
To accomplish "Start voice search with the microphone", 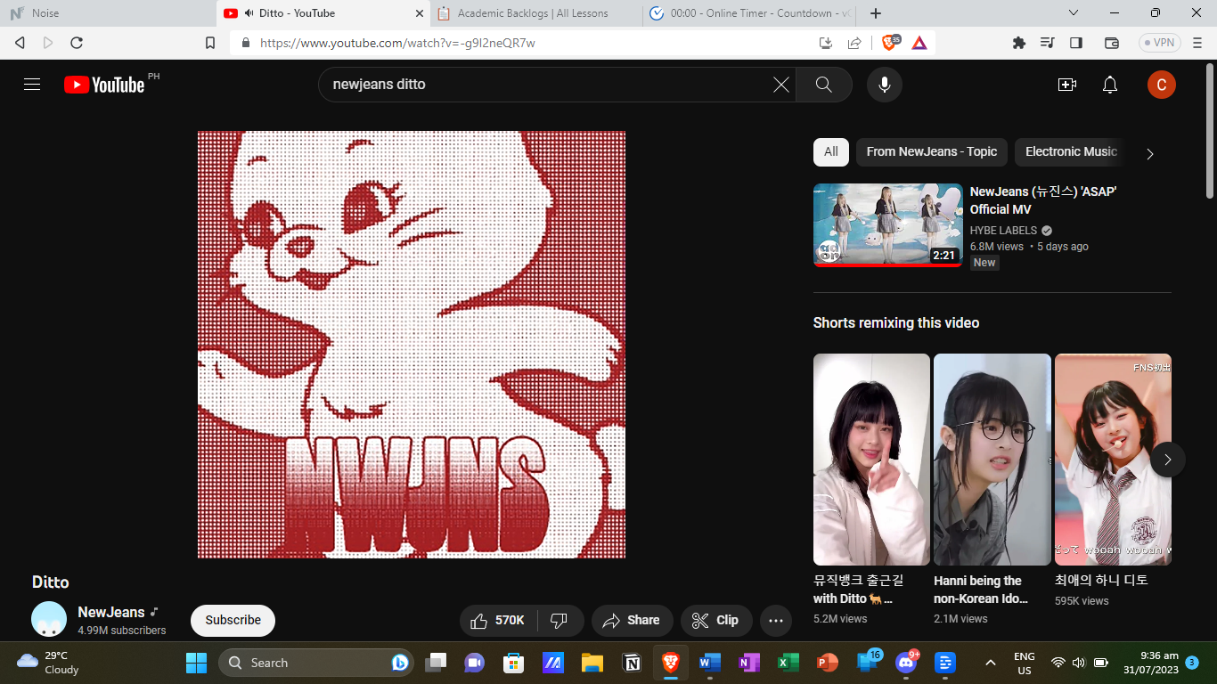I will (885, 85).
